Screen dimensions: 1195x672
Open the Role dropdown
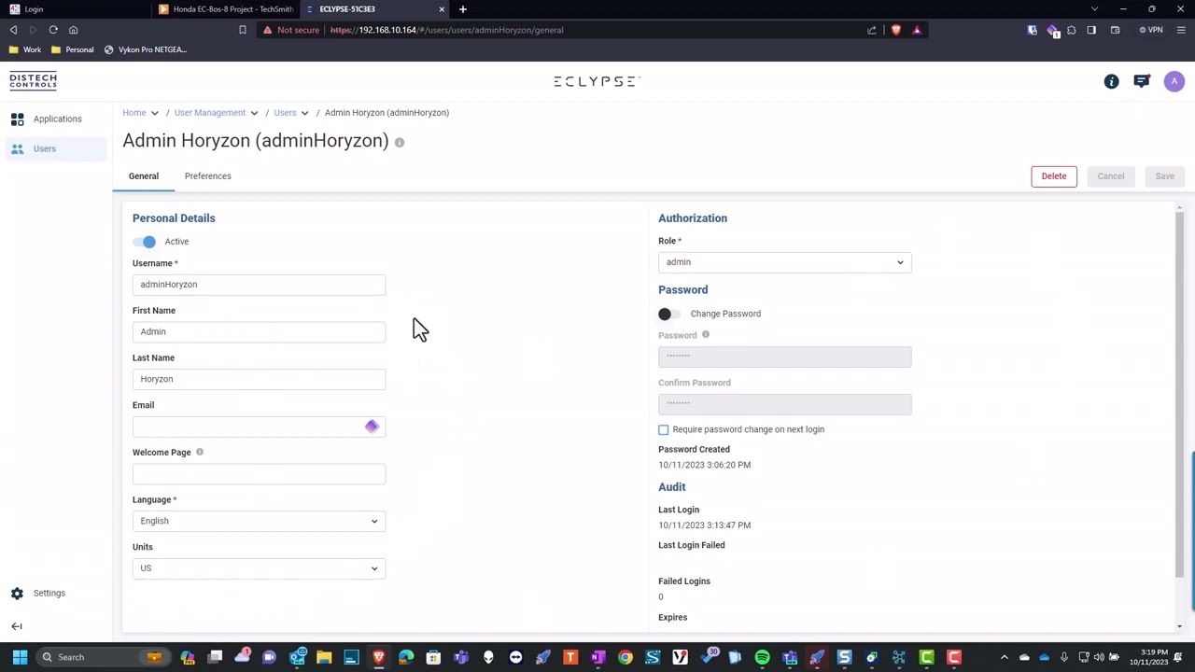coord(784,262)
